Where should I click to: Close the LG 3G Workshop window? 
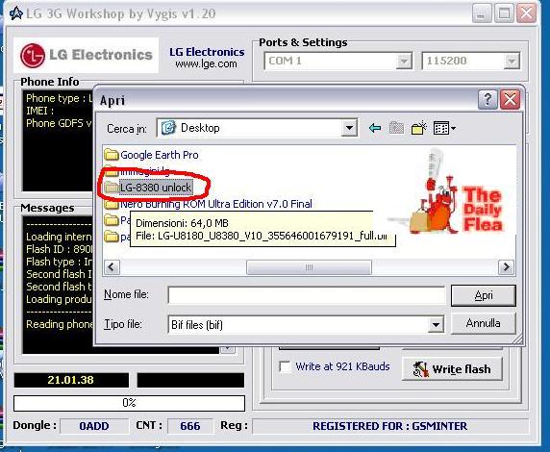(527, 14)
